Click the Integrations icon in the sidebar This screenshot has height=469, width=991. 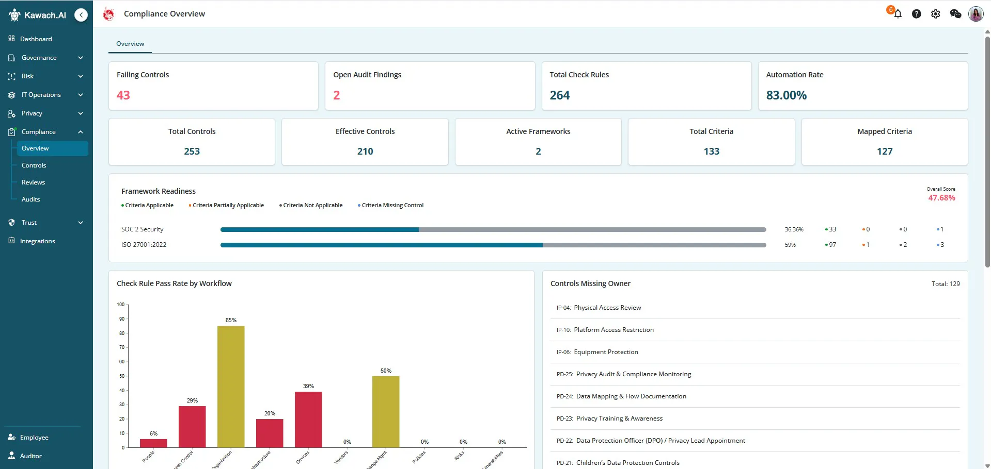point(11,241)
